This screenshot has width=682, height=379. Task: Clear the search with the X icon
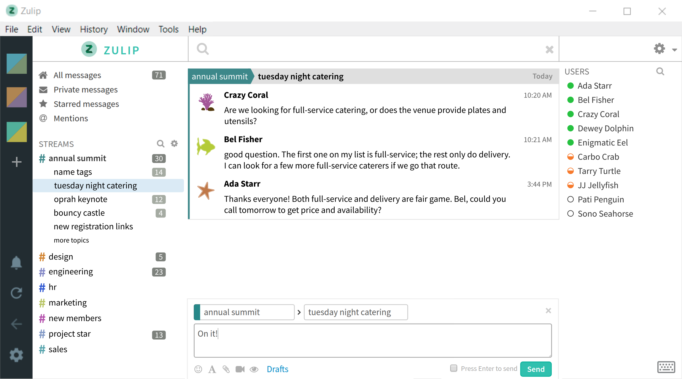549,49
